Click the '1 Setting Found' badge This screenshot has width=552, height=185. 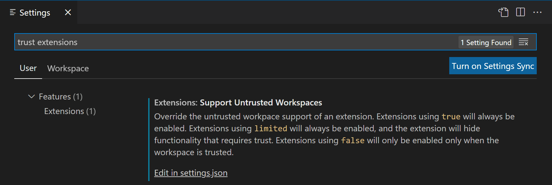(x=486, y=42)
